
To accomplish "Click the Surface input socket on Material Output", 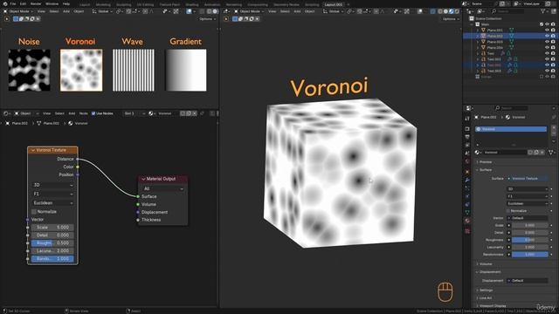I will (138, 196).
